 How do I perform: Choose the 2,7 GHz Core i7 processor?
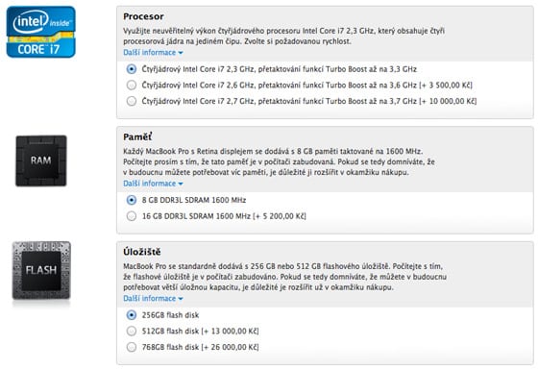[132, 101]
